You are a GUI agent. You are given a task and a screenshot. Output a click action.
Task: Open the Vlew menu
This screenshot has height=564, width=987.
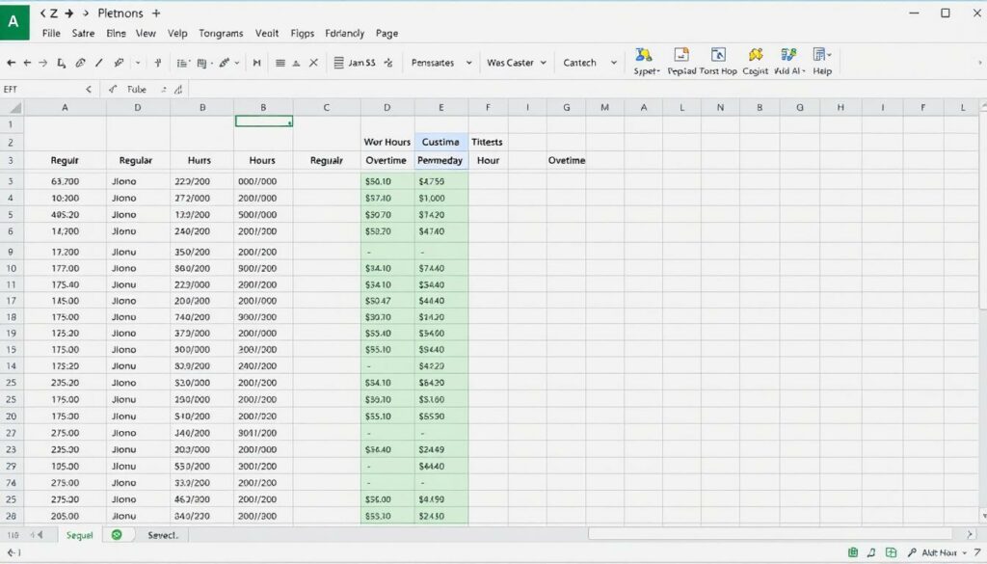pyautogui.click(x=146, y=34)
